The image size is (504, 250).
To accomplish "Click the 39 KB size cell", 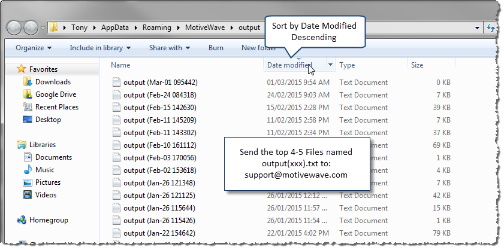I will (x=441, y=108).
